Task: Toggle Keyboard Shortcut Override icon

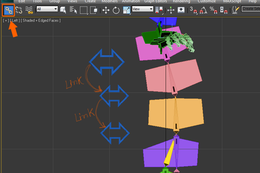Action: [x=181, y=10]
